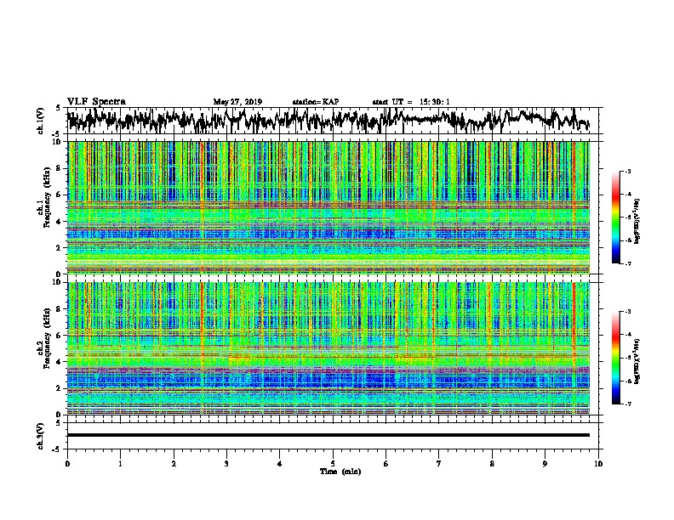Click the "-7" tick on the ch.1 colorbar
674x520 pixels.
[628, 263]
